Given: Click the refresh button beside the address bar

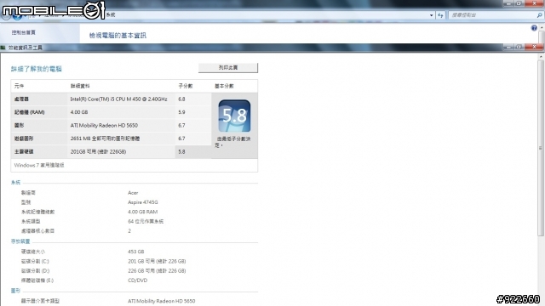Looking at the screenshot, I should pos(440,15).
